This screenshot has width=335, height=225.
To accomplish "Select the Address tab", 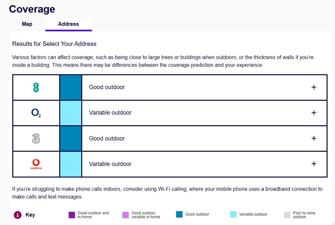I will [68, 24].
